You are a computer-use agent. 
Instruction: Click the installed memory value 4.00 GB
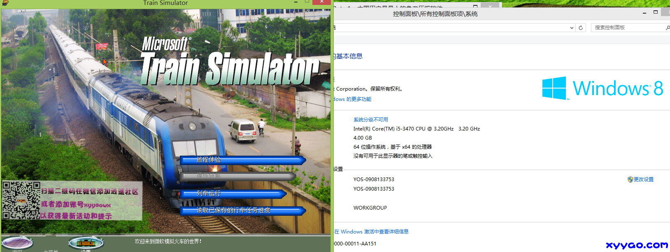click(x=363, y=138)
